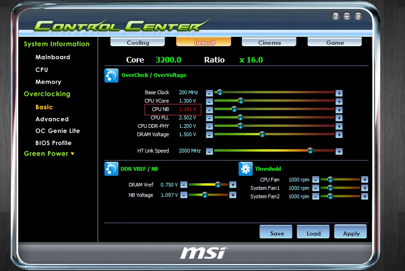Click the Threshold fan icon
The width and height of the screenshot is (405, 271).
click(245, 169)
